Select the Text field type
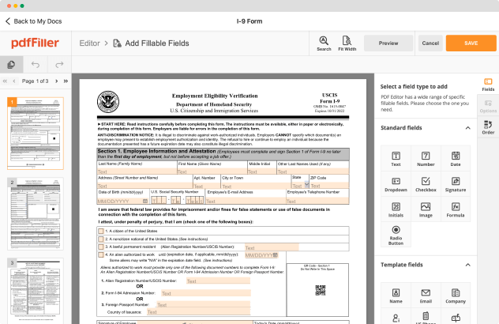 tap(396, 159)
